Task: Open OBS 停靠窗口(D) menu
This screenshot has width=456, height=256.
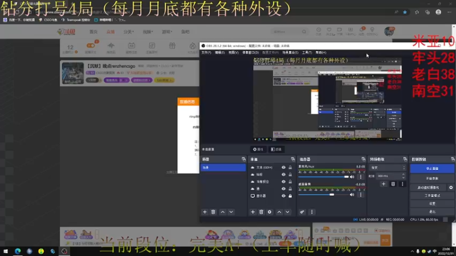Action: (x=250, y=52)
